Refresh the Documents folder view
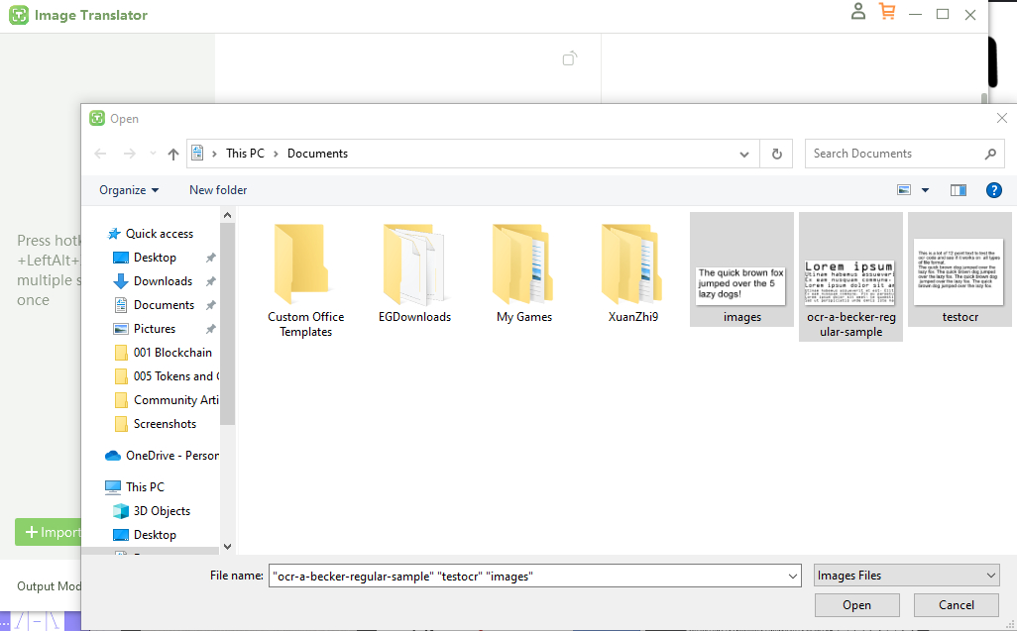The width and height of the screenshot is (1017, 631). click(x=776, y=154)
